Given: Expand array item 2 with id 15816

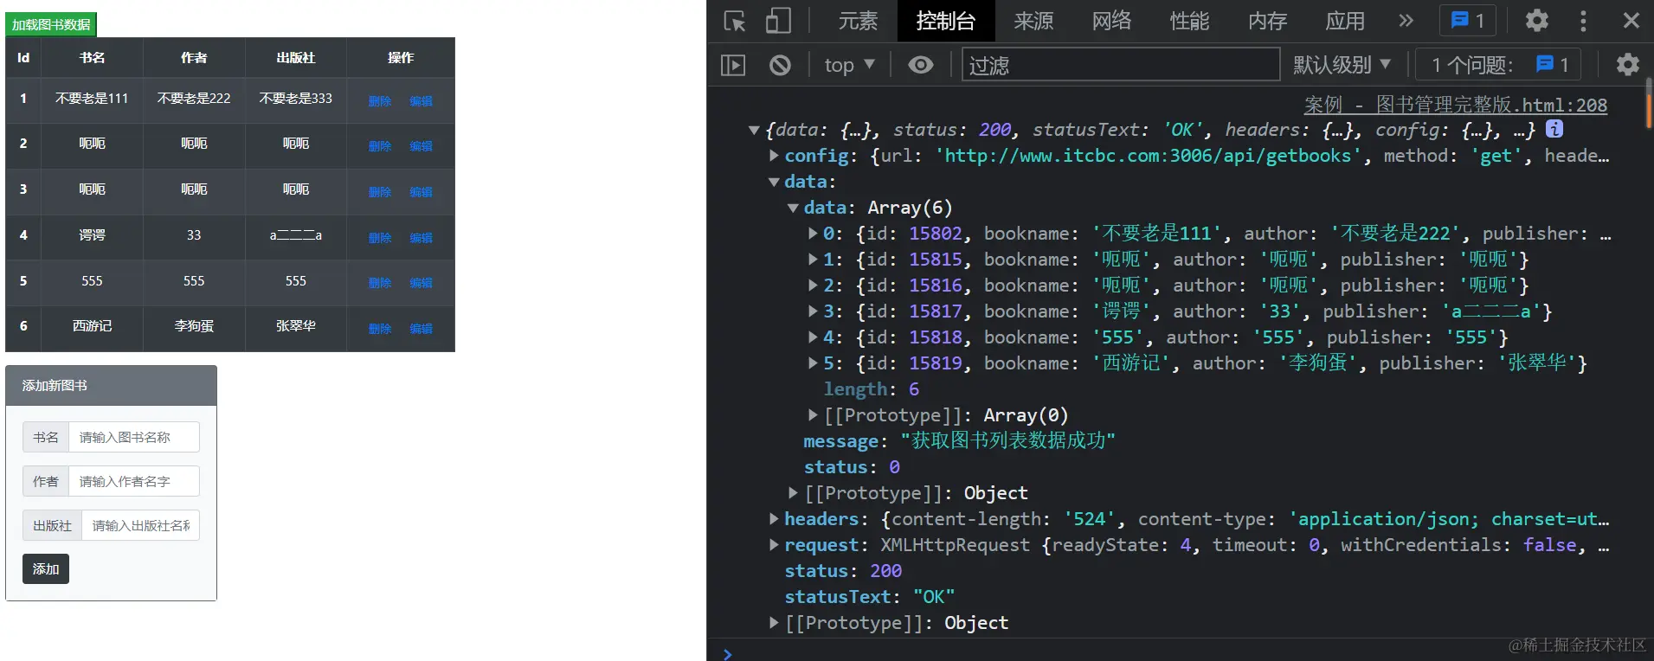Looking at the screenshot, I should [813, 286].
